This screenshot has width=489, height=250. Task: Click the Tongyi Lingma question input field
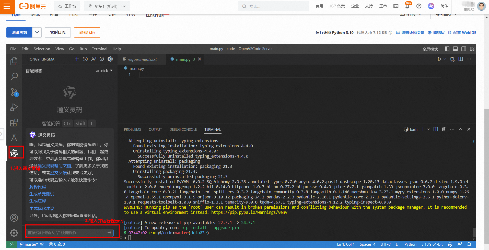(x=66, y=233)
